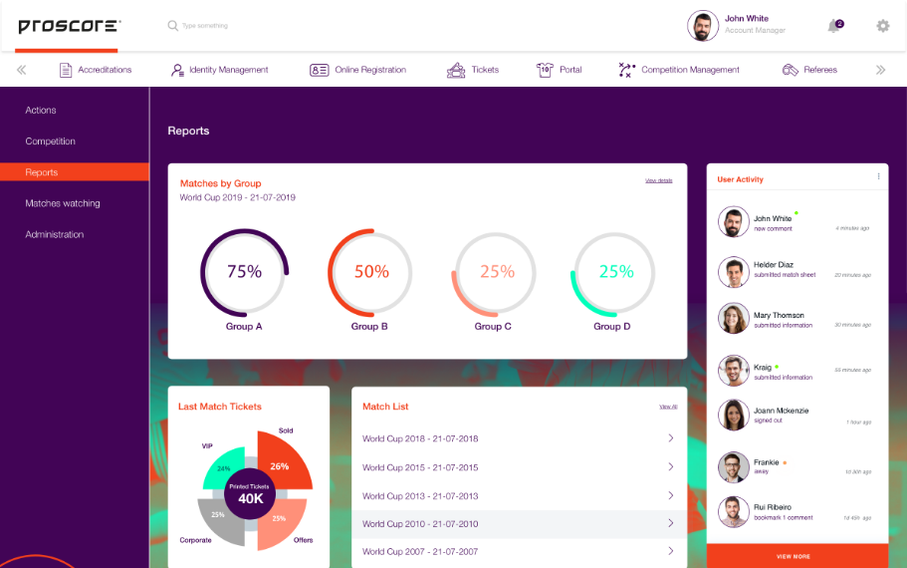Click Rui Ribeiro's avatar
This screenshot has height=568, width=907.
(734, 512)
